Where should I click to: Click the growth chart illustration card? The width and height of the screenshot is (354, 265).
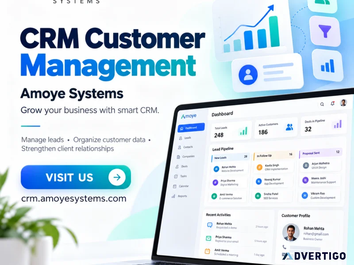pos(252,30)
